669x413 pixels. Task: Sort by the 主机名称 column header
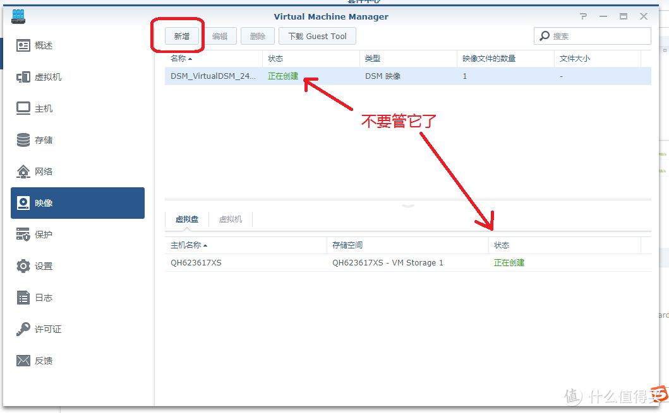pyautogui.click(x=246, y=245)
